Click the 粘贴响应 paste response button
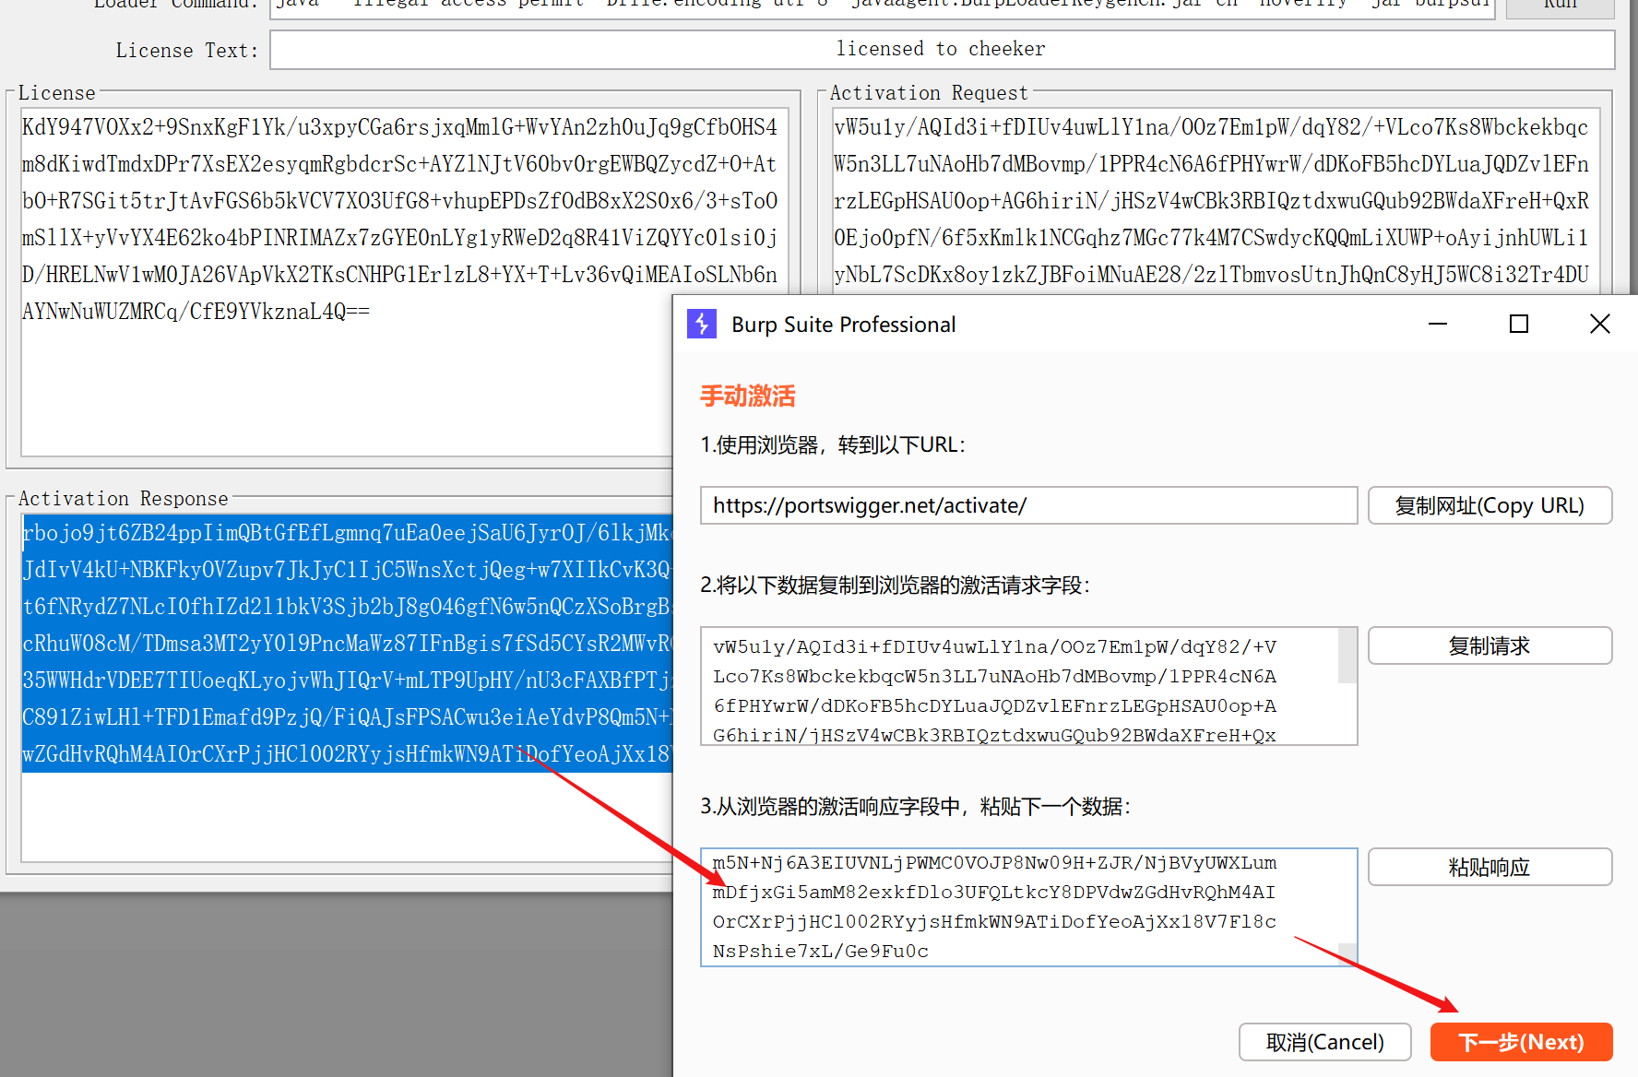 click(x=1490, y=867)
